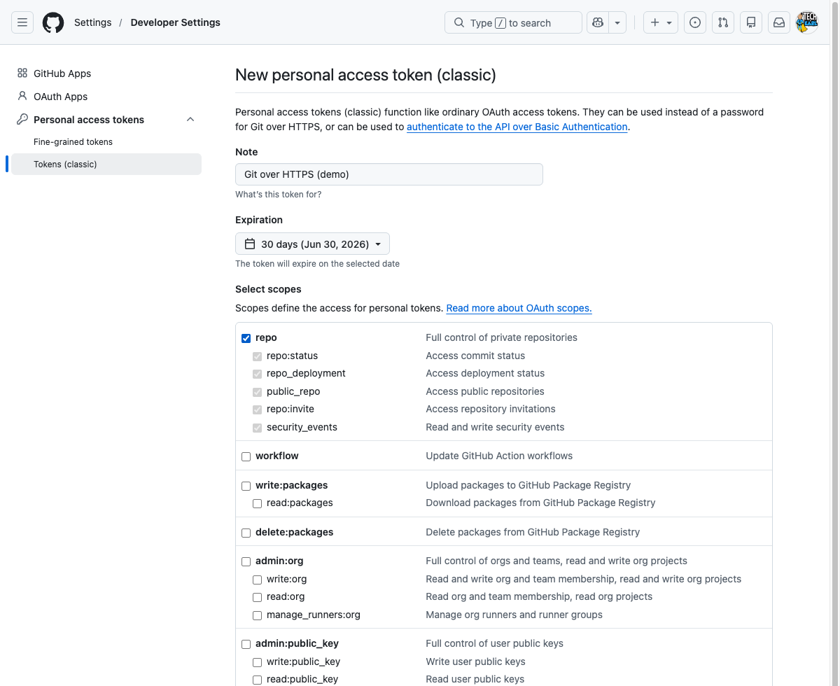Enable the admin:public_key checkbox
Image resolution: width=840 pixels, height=686 pixels.
click(246, 644)
